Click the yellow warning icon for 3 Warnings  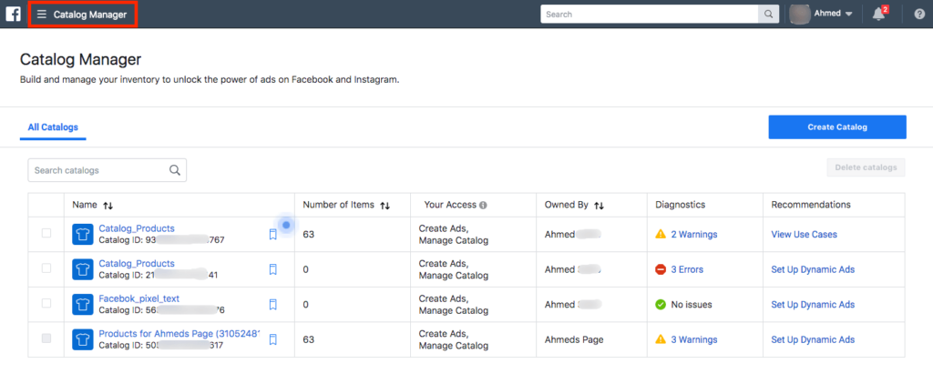click(x=661, y=339)
